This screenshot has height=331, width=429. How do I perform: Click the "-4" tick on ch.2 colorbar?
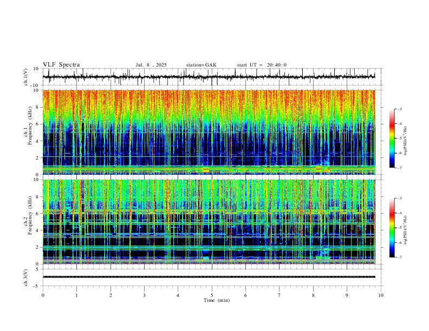click(399, 213)
